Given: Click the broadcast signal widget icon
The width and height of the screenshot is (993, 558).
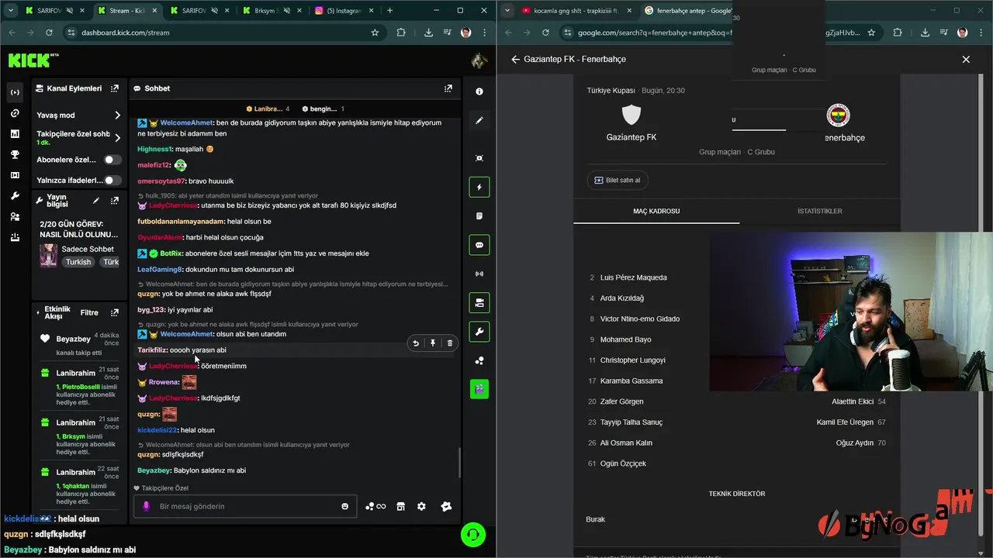Looking at the screenshot, I should click(479, 274).
